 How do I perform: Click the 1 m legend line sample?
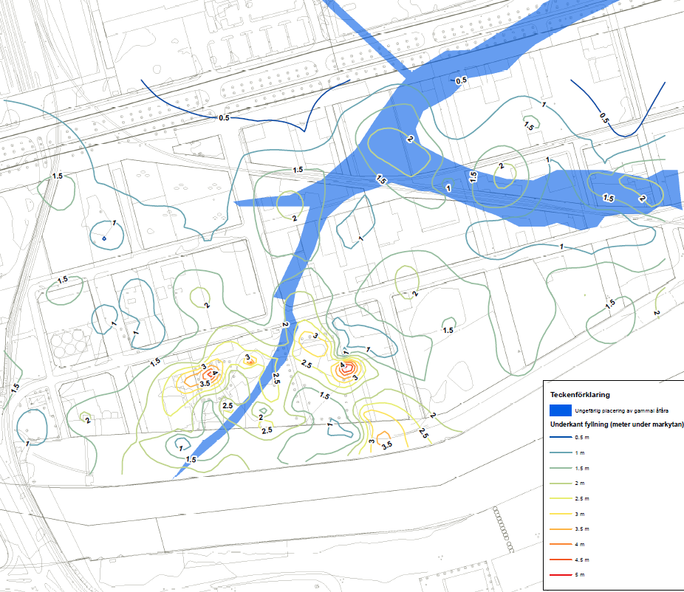[561, 452]
